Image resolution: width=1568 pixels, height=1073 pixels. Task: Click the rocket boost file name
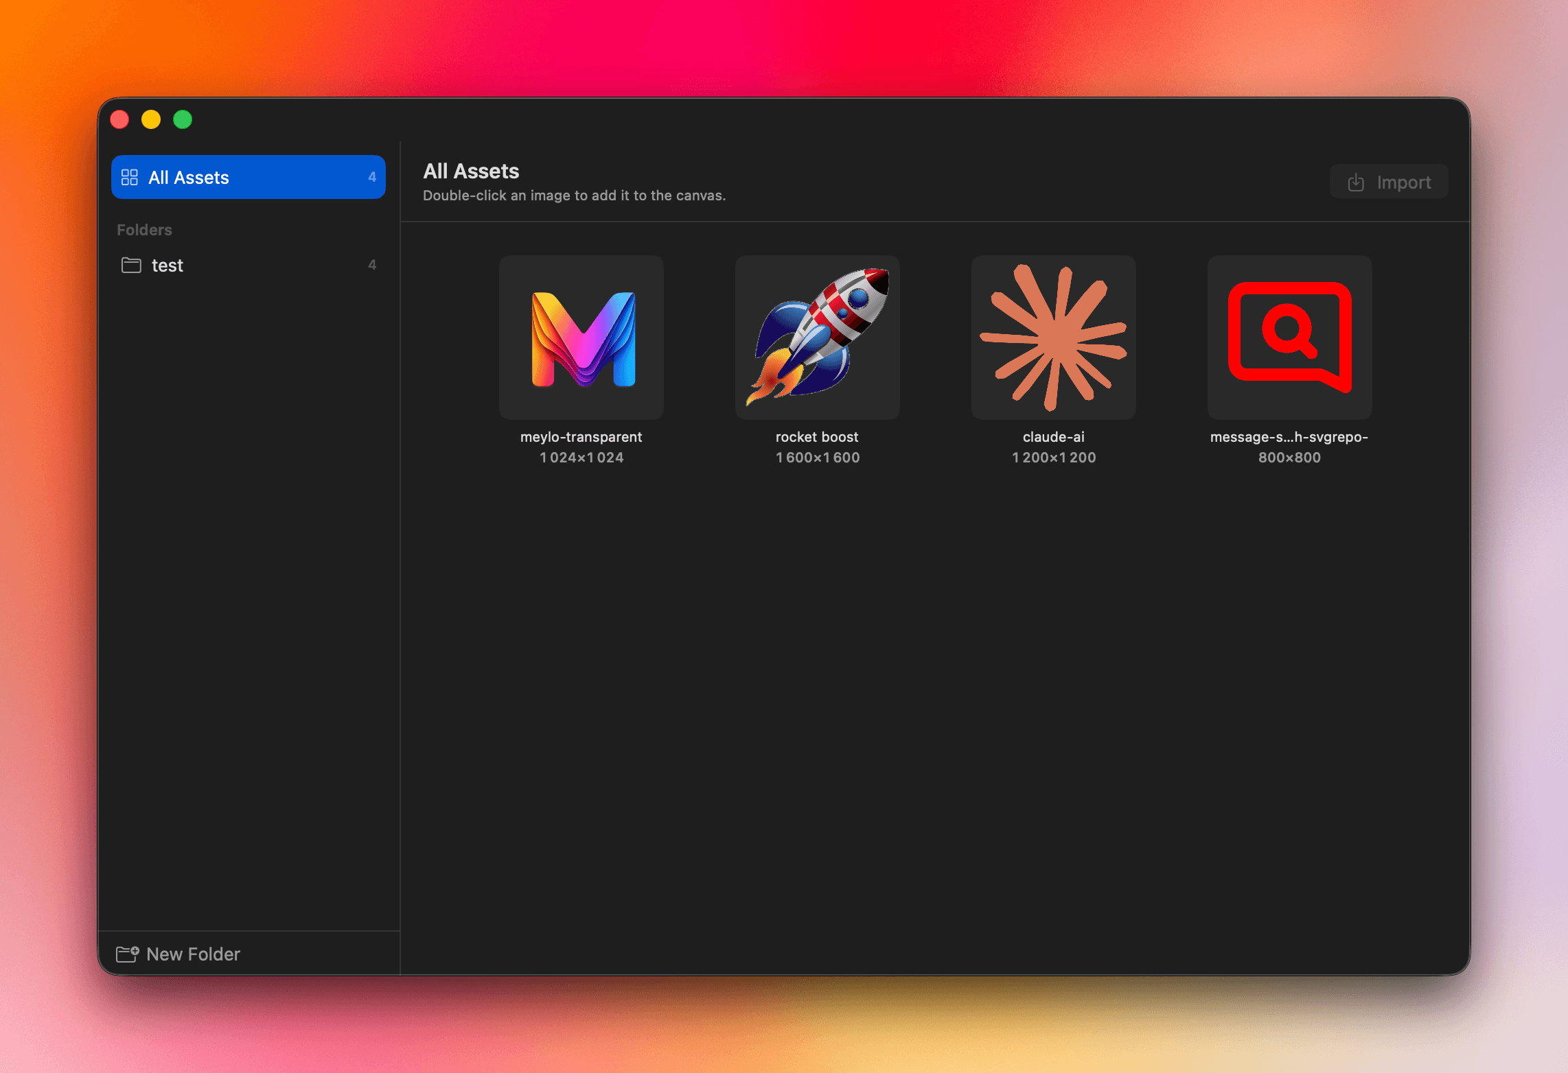pyautogui.click(x=817, y=437)
